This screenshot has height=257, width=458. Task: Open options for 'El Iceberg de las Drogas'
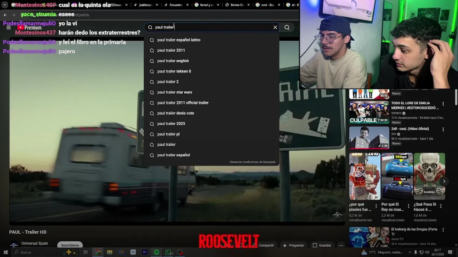(x=443, y=230)
